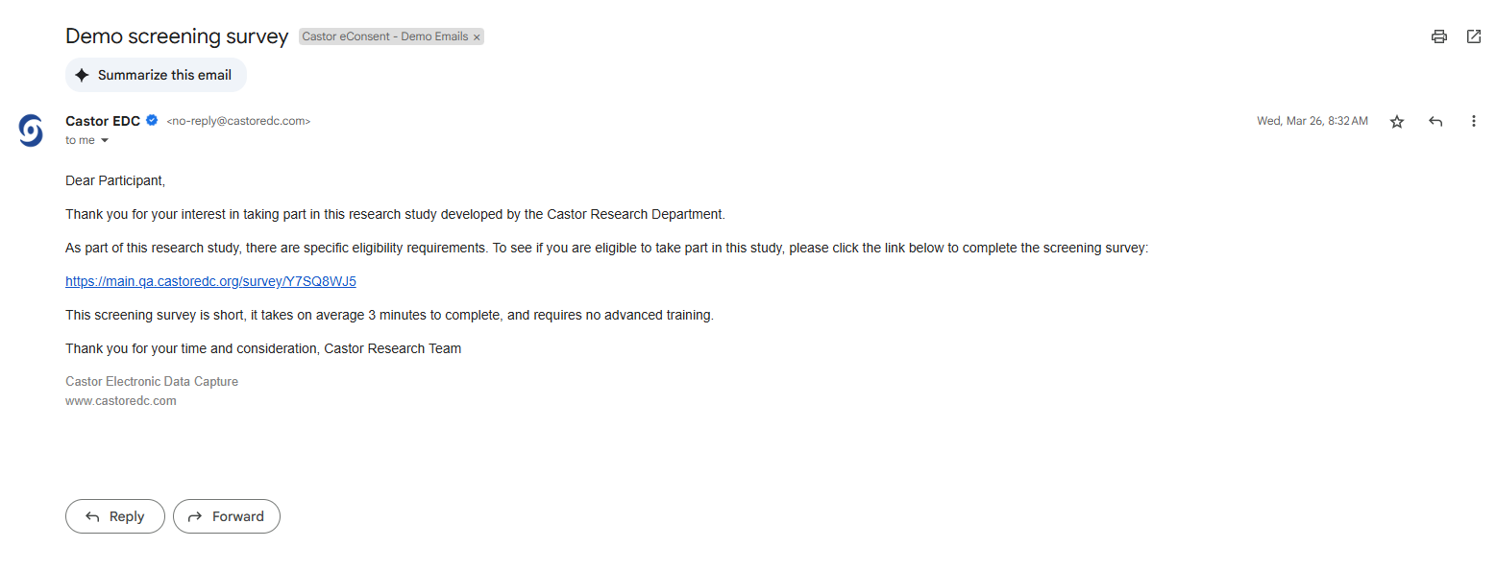The height and width of the screenshot is (571, 1496).
Task: Click the blue verified badge next to Castor EDC
Action: click(152, 121)
